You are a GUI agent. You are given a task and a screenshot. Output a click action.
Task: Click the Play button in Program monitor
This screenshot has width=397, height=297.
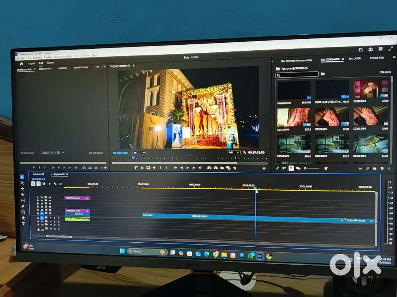(x=187, y=167)
